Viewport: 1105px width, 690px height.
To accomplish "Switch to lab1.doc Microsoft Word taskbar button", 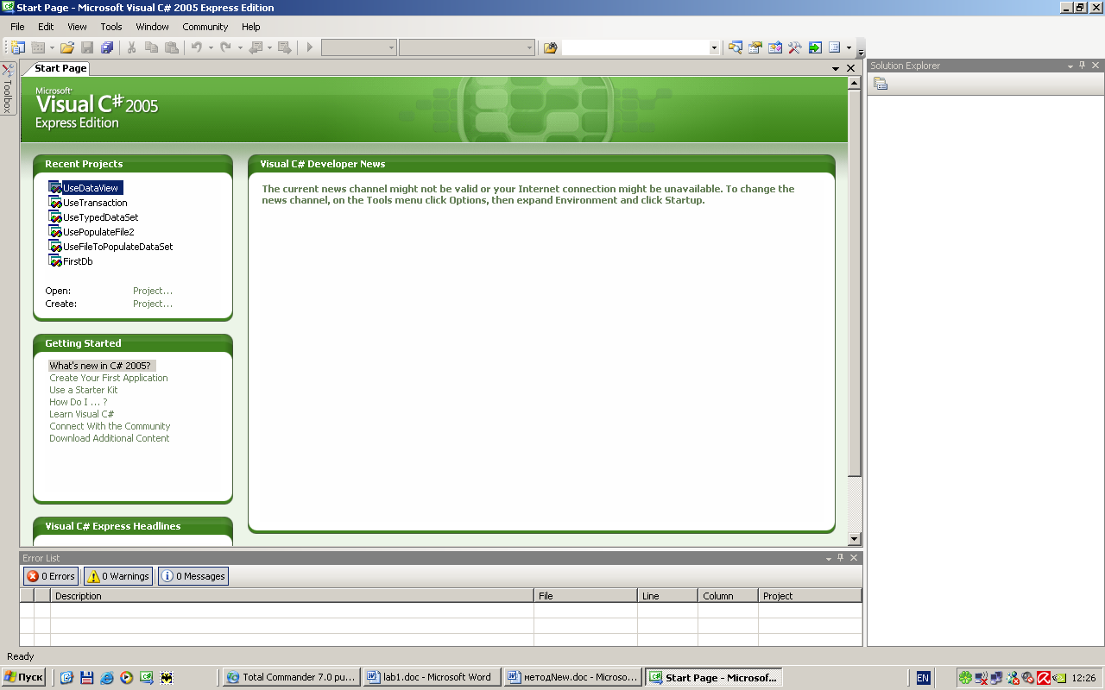I will click(x=431, y=677).
